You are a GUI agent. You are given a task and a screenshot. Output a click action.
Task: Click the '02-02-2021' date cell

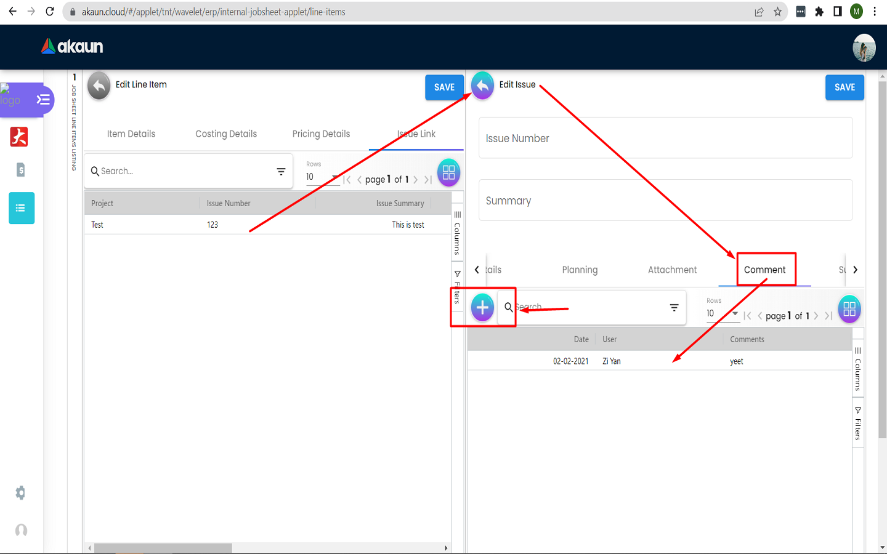point(570,361)
